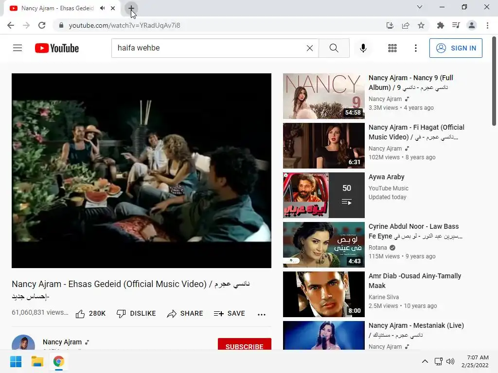This screenshot has height=373, width=498.
Task: Open YouTube settings three-dot menu
Action: [416, 48]
